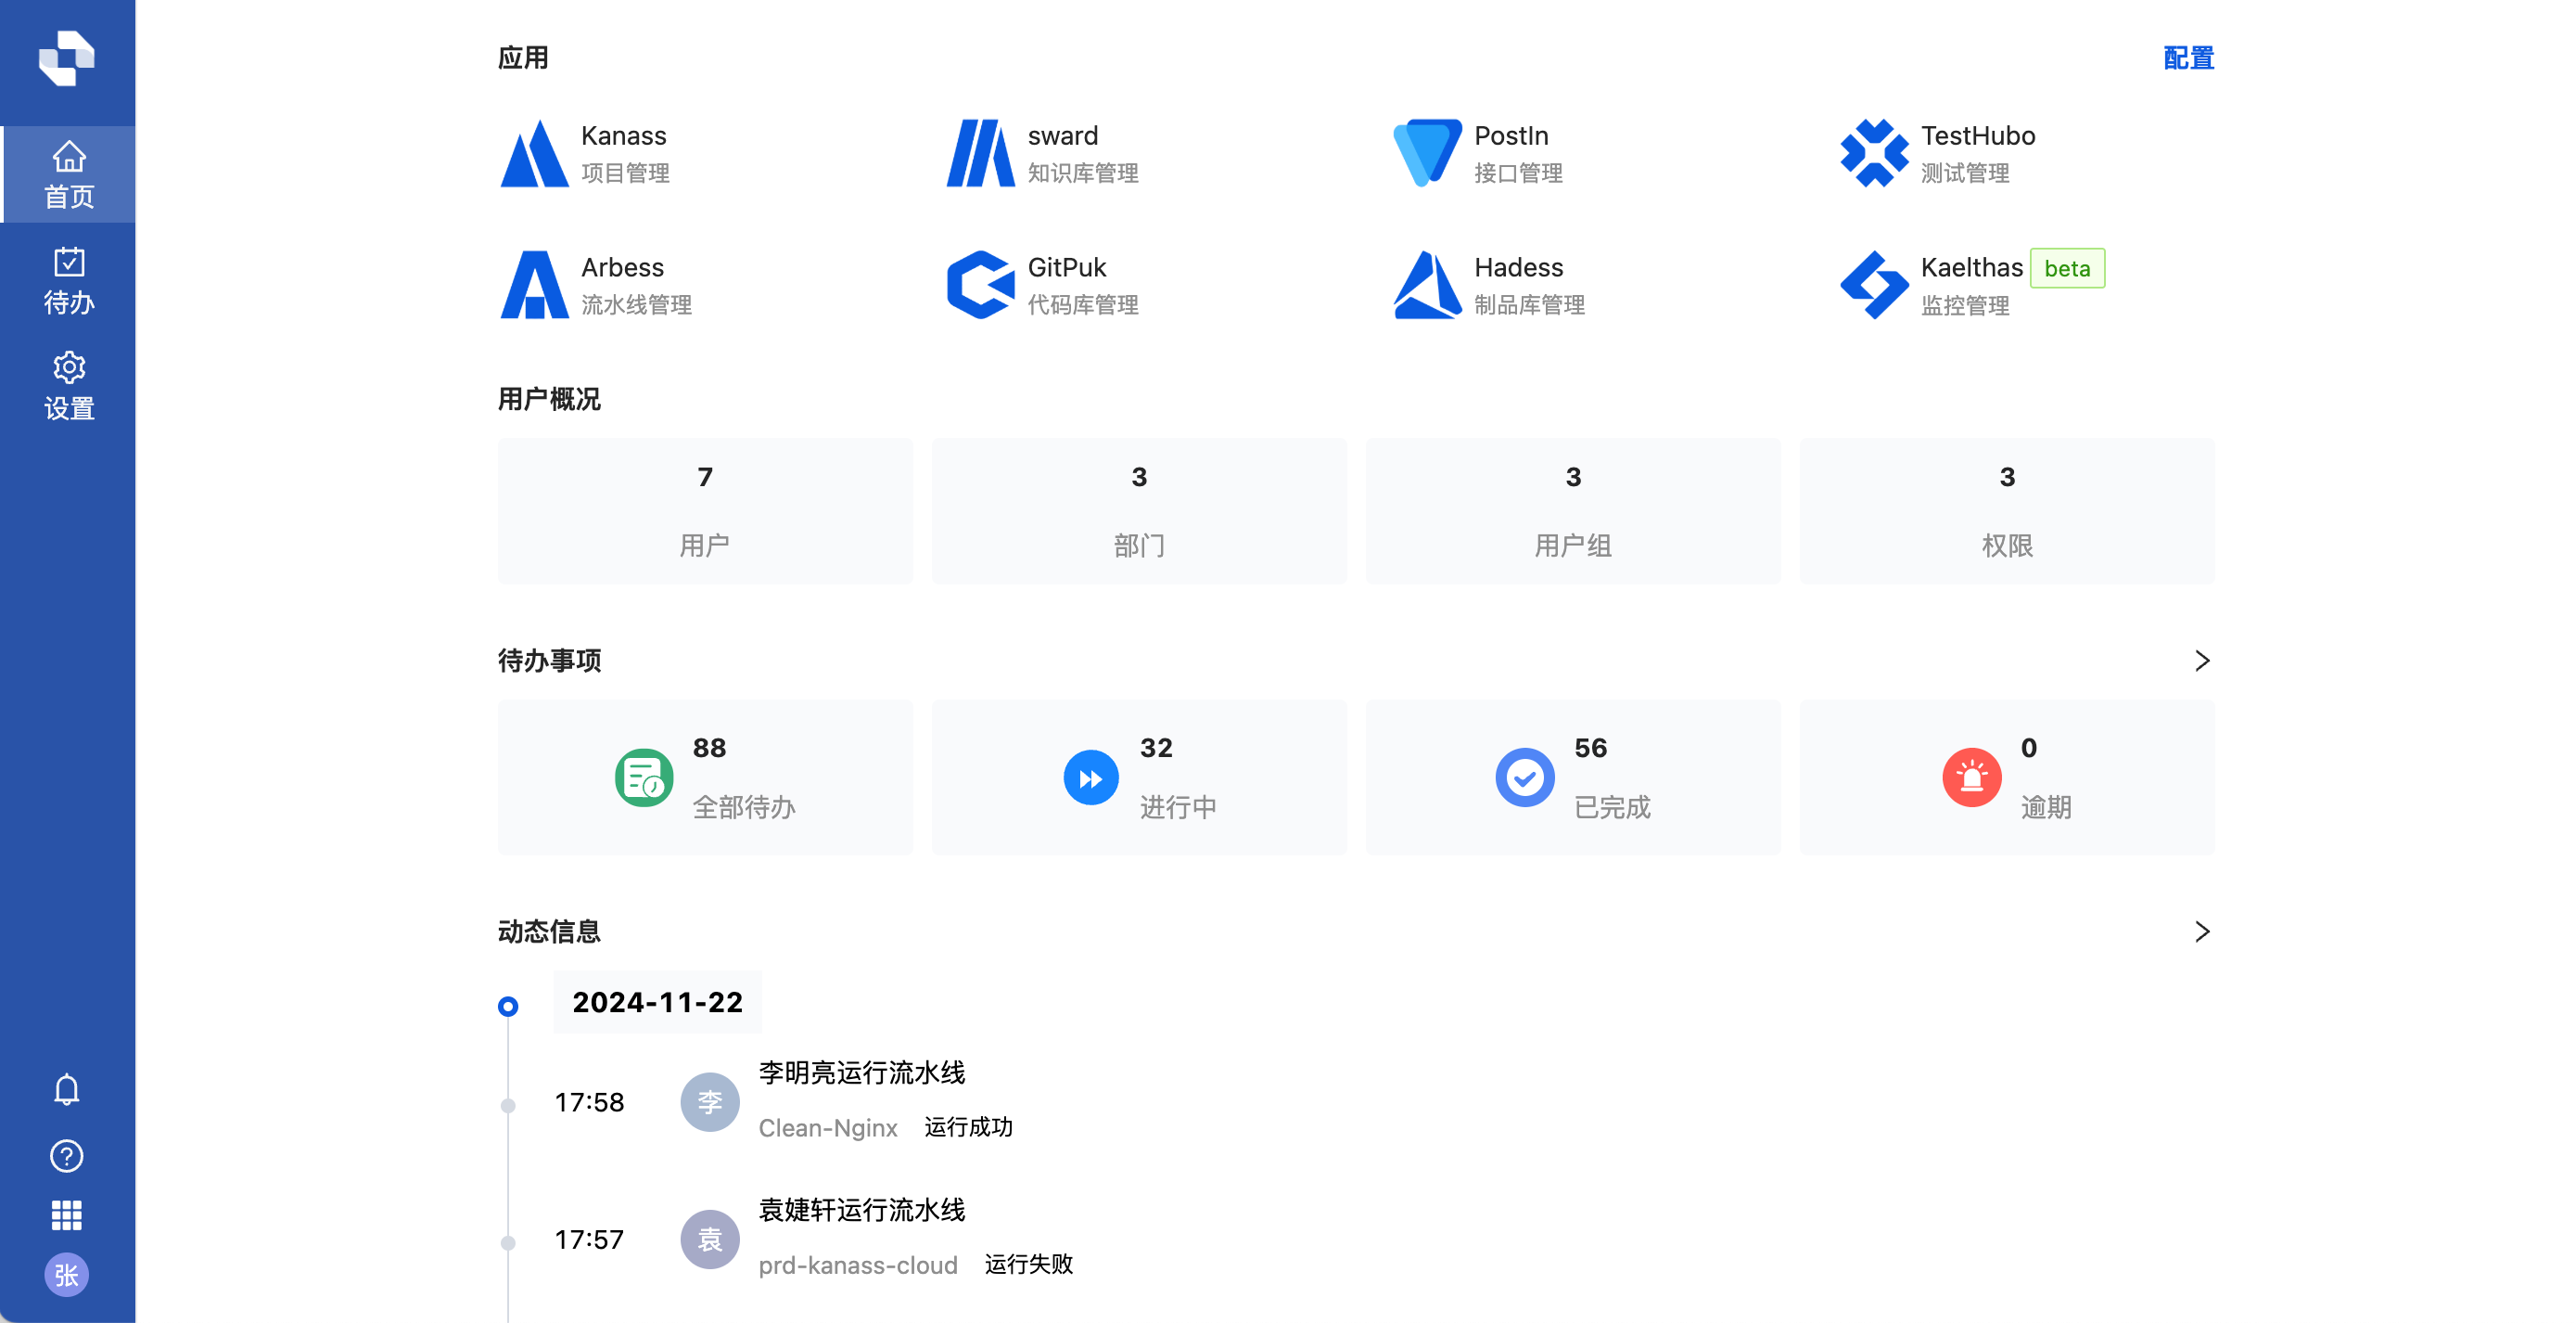This screenshot has width=2576, height=1323.
Task: Open the help question mark icon
Action: tap(67, 1156)
